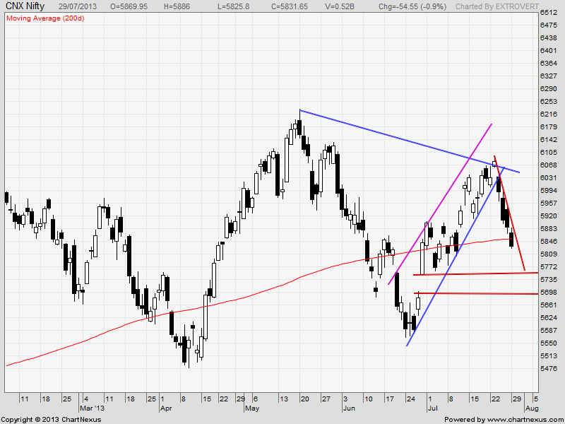565x424 pixels.
Task: Select the May month label on time axis
Action: (x=252, y=408)
